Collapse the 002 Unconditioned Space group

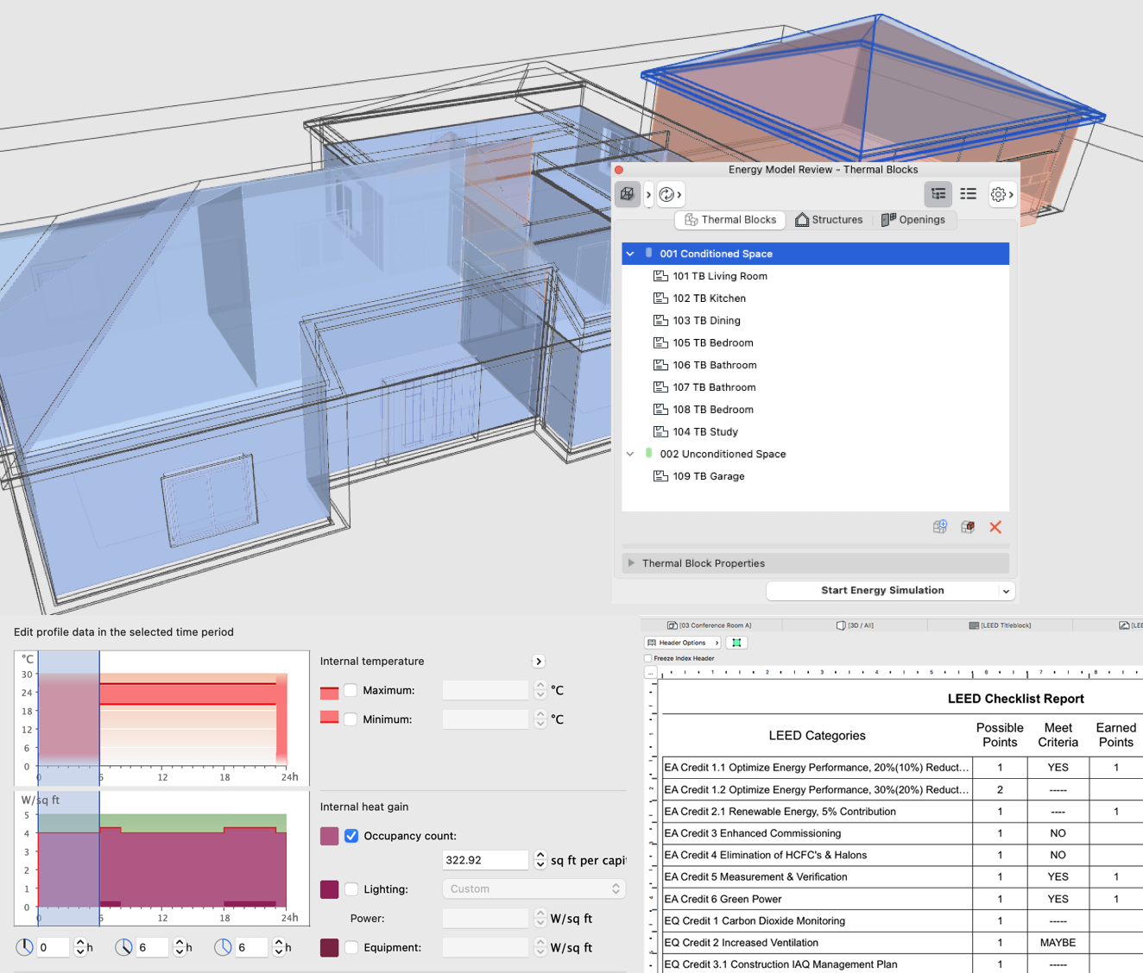pyautogui.click(x=630, y=454)
